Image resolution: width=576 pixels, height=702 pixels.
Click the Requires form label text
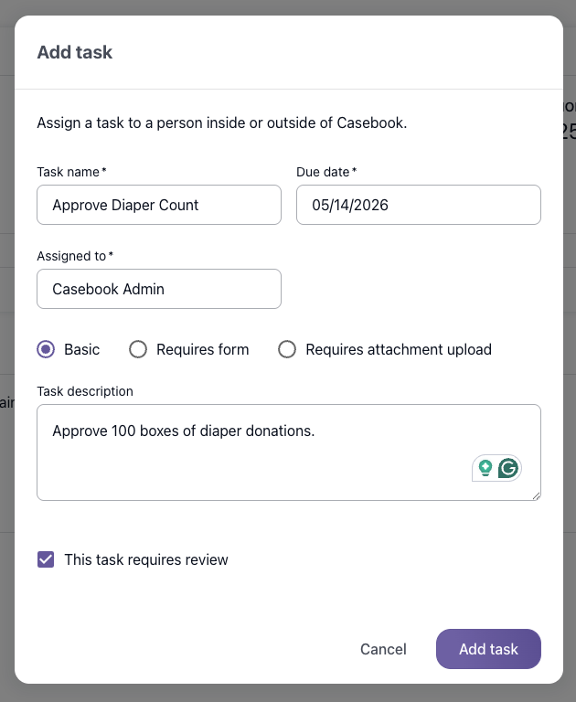click(x=202, y=349)
